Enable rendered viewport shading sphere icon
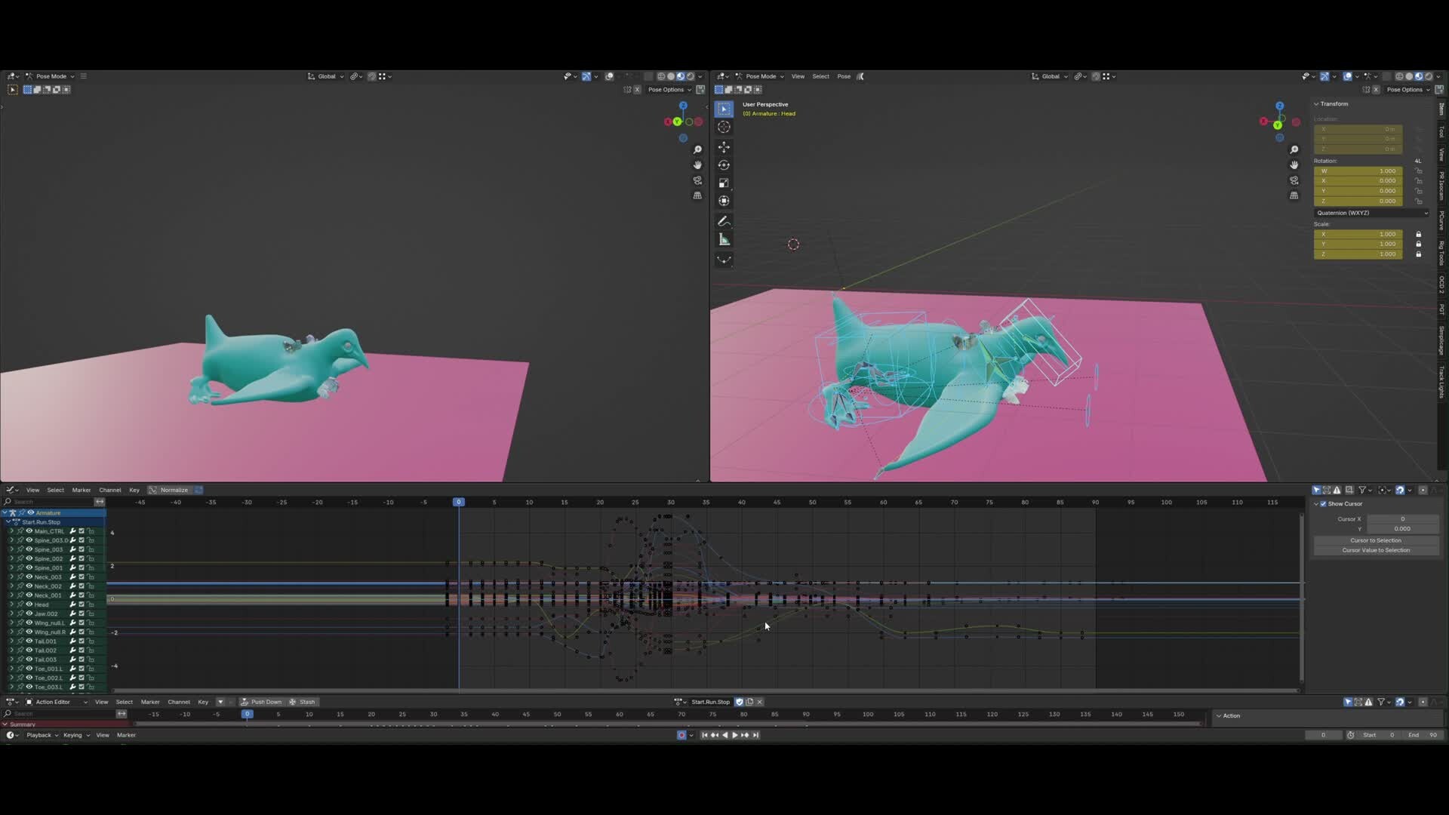Viewport: 1449px width, 815px height. click(691, 75)
